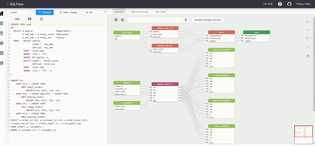Open the history clock icon in sidebar
315x146 pixels.
click(x=2, y=43)
